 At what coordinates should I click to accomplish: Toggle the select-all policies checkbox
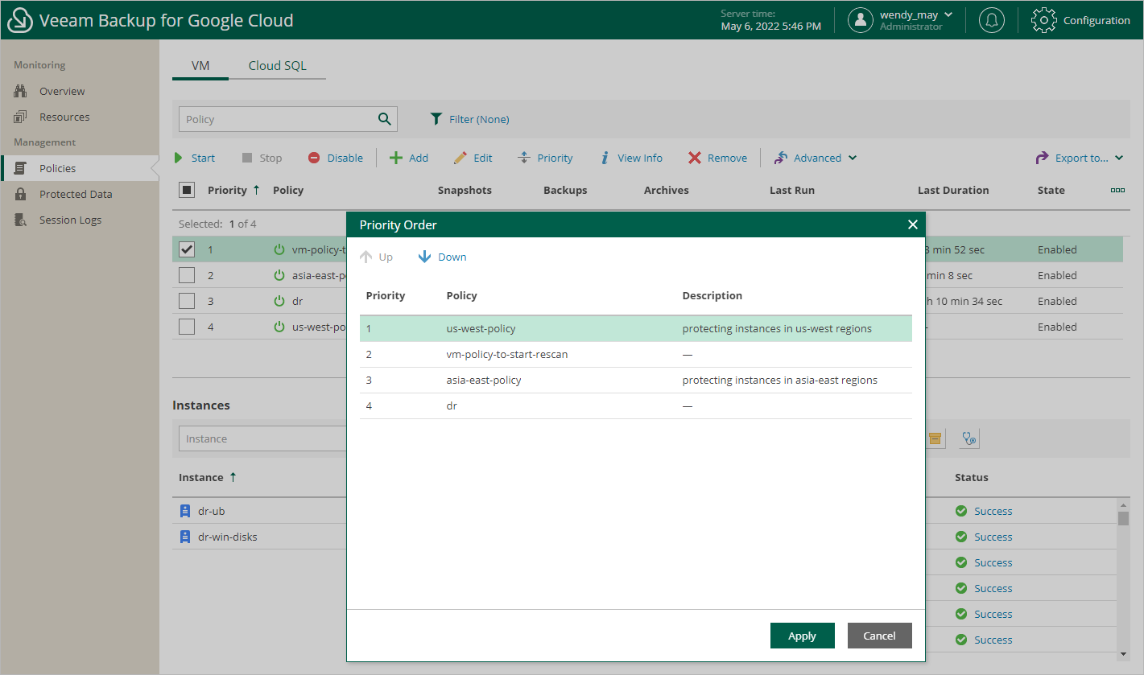pos(187,190)
